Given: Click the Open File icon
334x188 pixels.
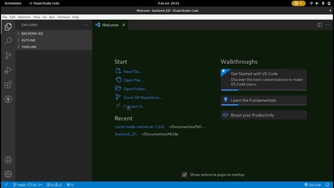Looking at the screenshot, I should tap(118, 80).
